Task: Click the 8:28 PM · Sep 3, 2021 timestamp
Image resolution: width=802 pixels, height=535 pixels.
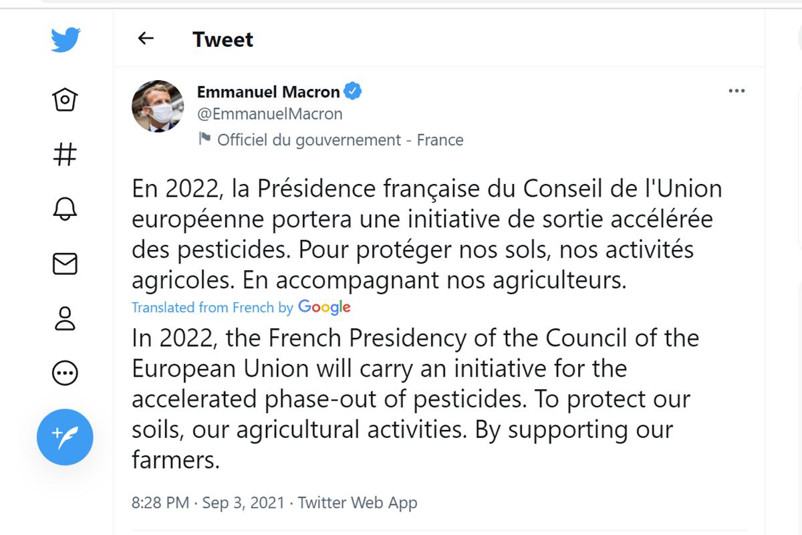Action: 208,503
